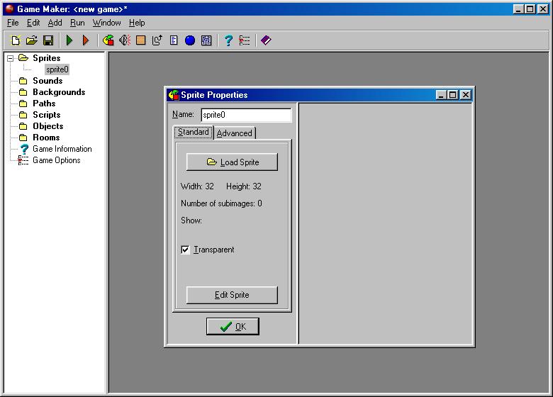Select sprite0 in the resource tree
Viewport: 553px width, 397px height.
tap(57, 69)
